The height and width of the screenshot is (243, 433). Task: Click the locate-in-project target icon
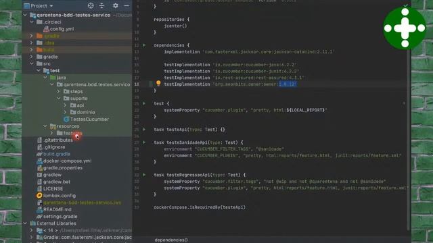91,5
